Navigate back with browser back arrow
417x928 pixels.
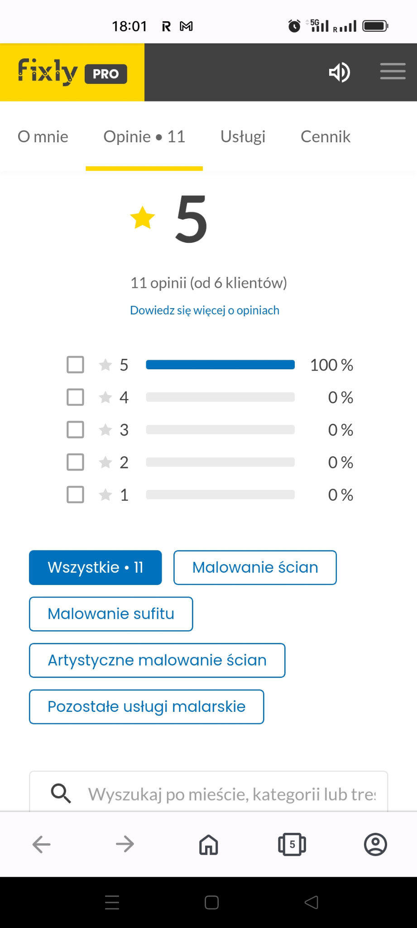[x=41, y=844]
